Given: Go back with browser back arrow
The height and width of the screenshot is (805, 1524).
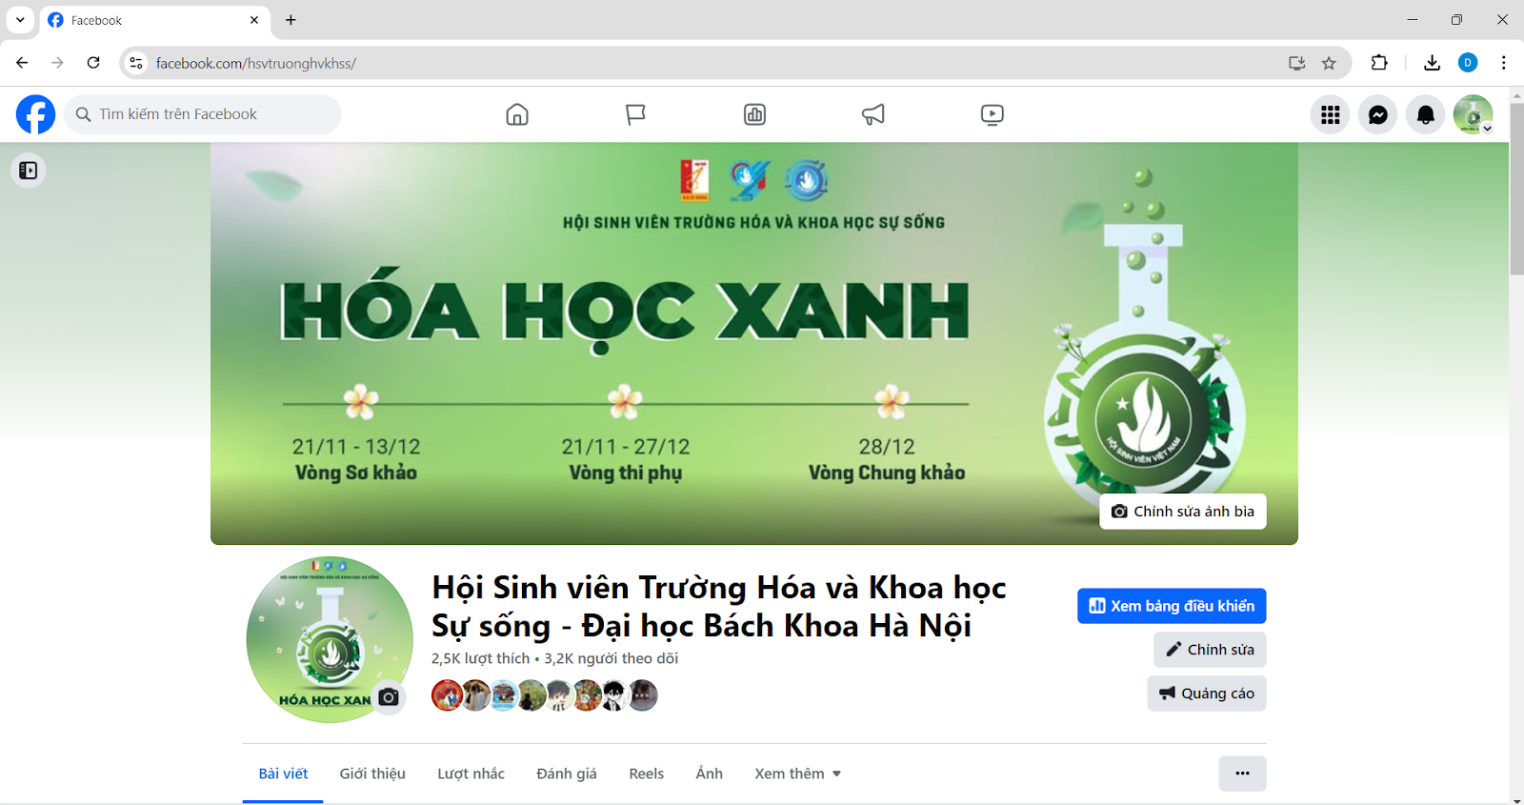Looking at the screenshot, I should tap(22, 63).
